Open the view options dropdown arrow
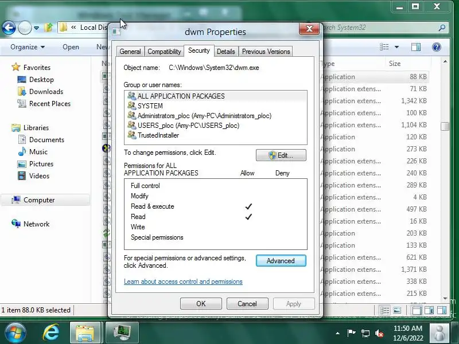 pos(396,47)
